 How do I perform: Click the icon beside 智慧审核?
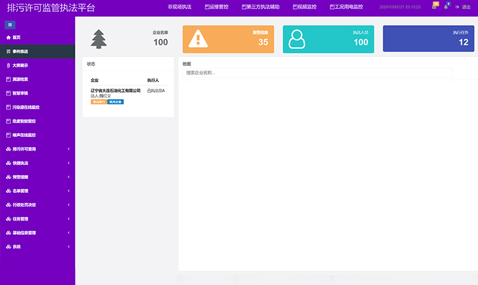[8, 93]
